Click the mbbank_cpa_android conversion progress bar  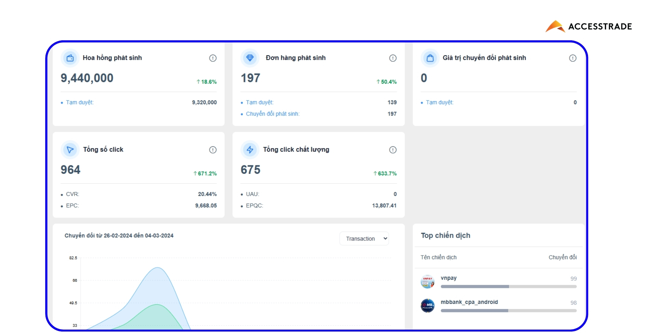(509, 310)
